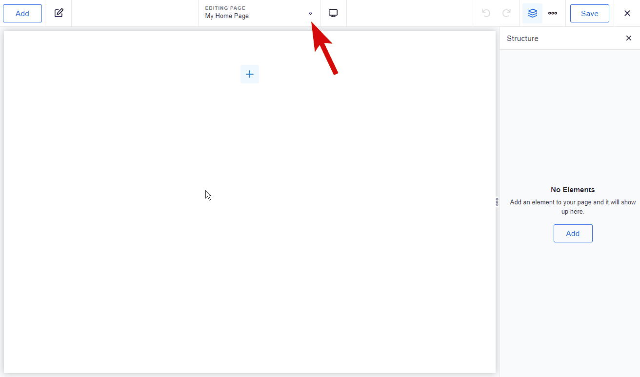
Task: Toggle the Structure layers icon
Action: (x=532, y=13)
